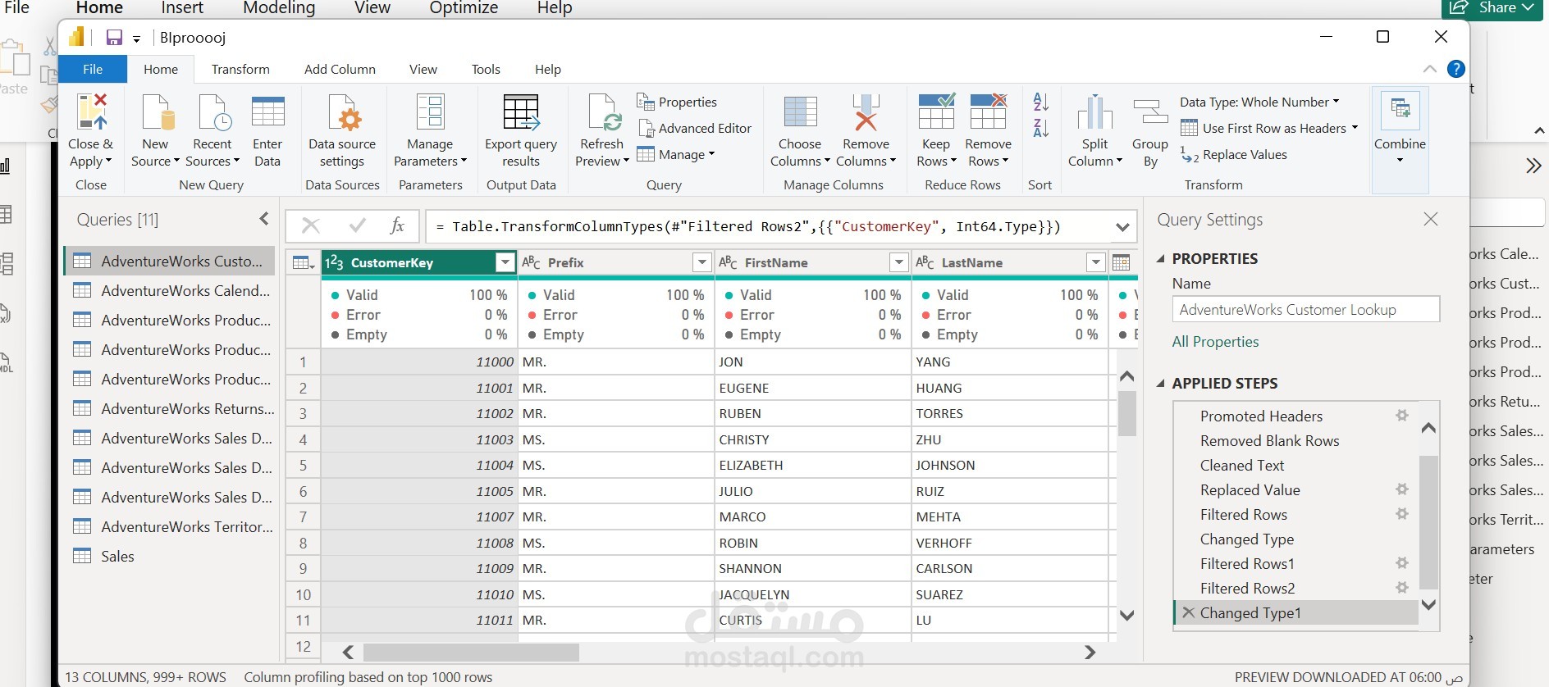Click the Remove Rows icon
Screen dimensions: 1549x687
[988, 111]
